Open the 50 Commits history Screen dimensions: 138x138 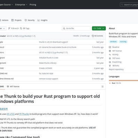coord(97,36)
